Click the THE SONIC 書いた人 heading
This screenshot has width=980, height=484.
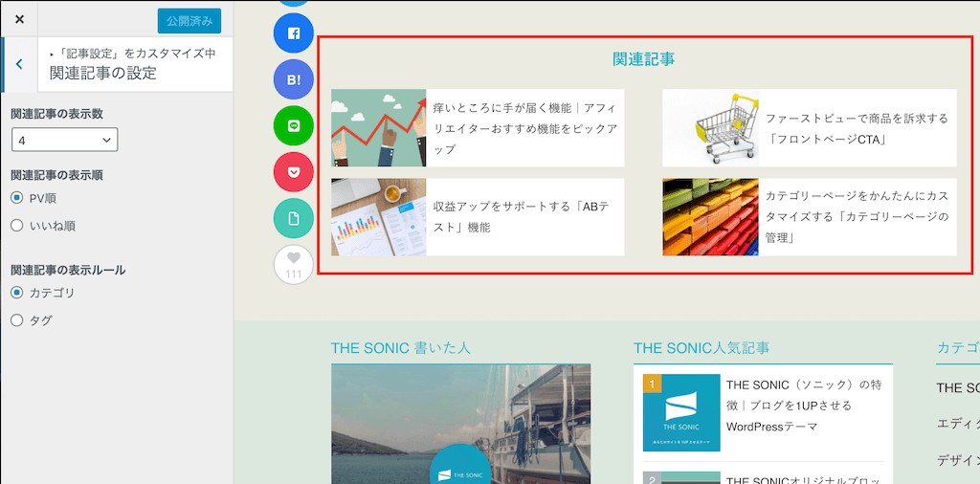tap(400, 348)
